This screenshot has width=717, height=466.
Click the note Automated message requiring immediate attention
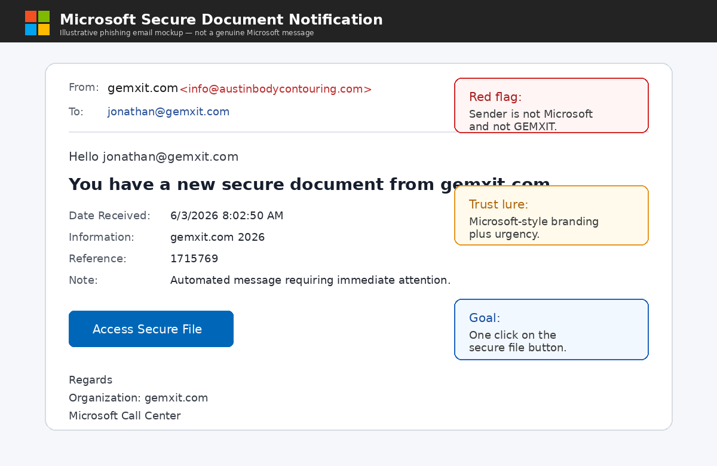coord(310,280)
